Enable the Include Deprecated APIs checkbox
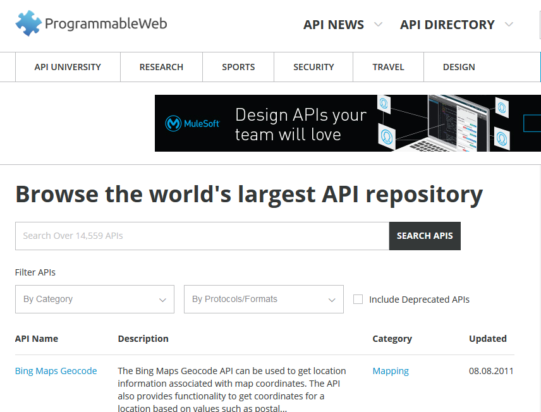The width and height of the screenshot is (541, 412). tap(358, 299)
